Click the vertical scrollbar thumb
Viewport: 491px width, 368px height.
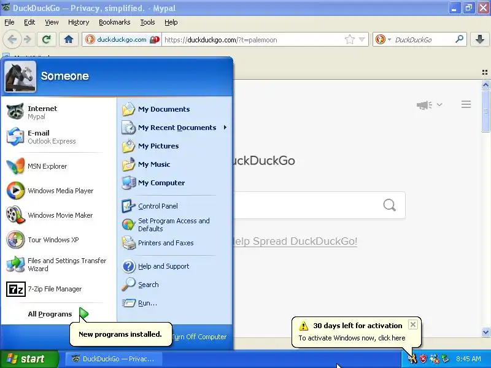(x=485, y=111)
